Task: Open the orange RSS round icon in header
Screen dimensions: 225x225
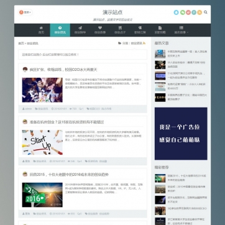Action: point(200,12)
